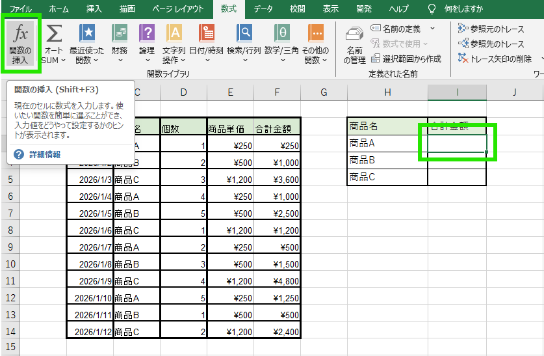Screen dimensions: 544x356
Task: Open Date/Time (日付/時刻) functions icon
Action: 206,34
